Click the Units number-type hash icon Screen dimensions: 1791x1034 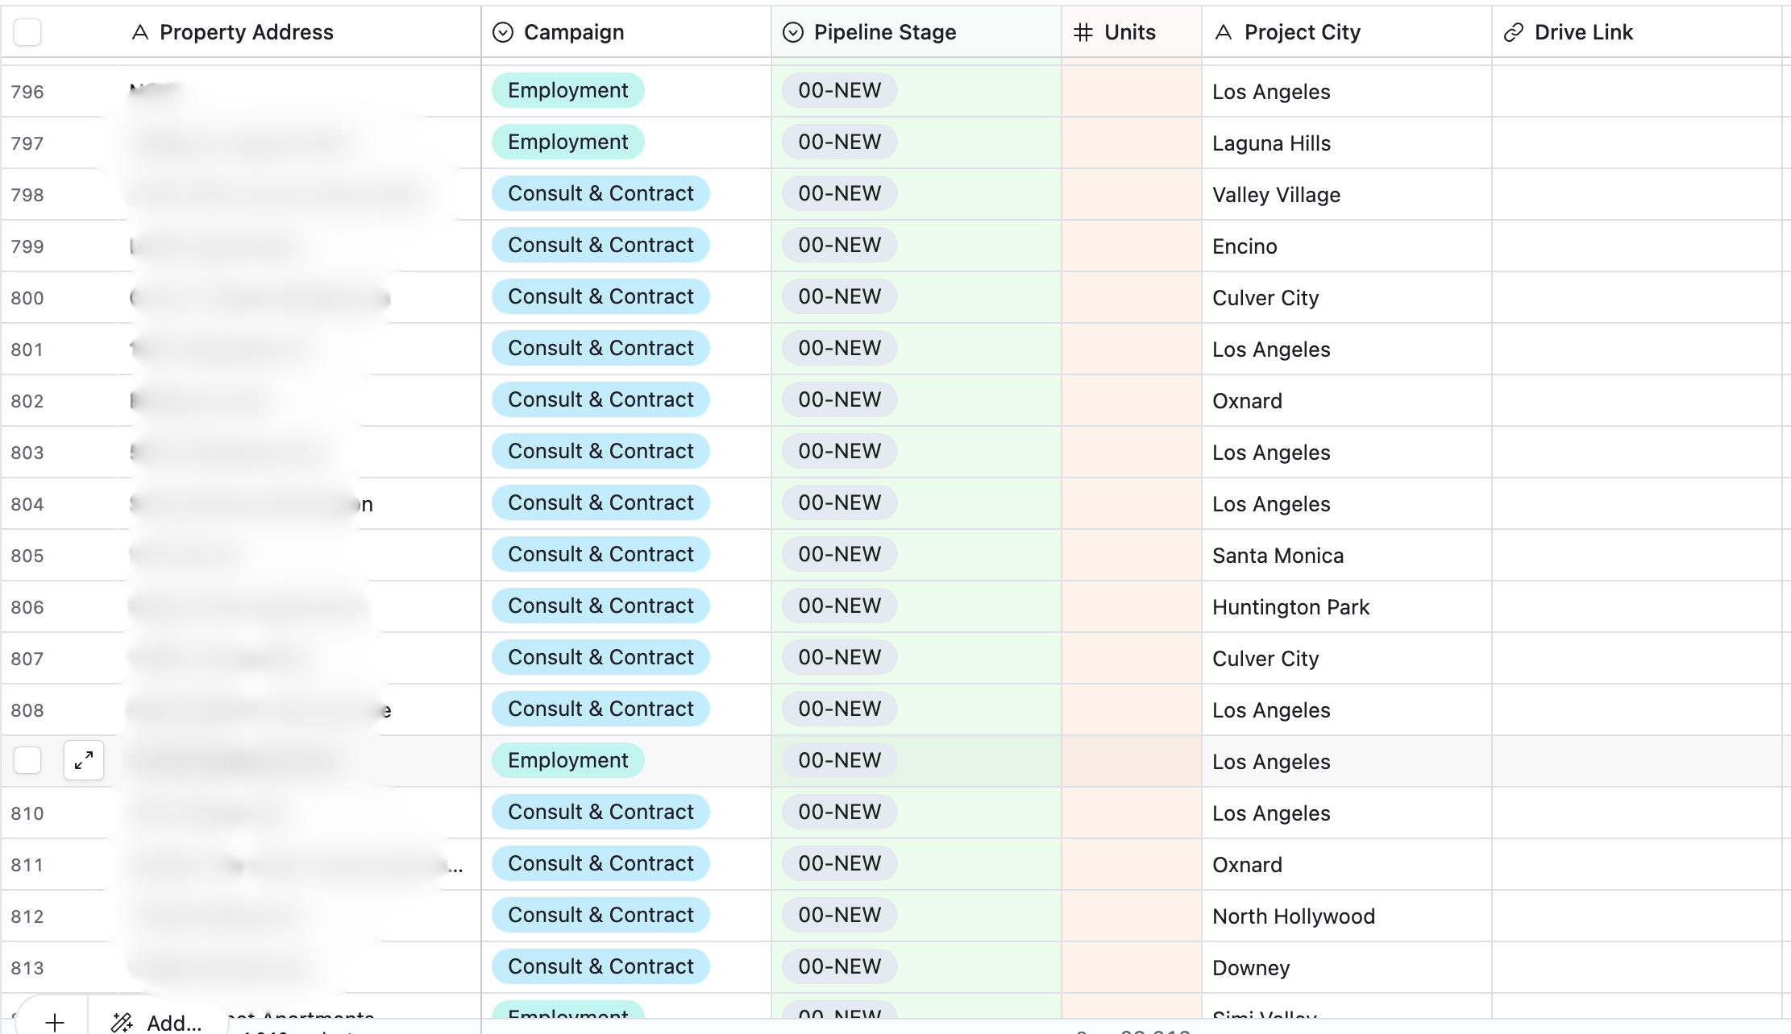pos(1083,32)
